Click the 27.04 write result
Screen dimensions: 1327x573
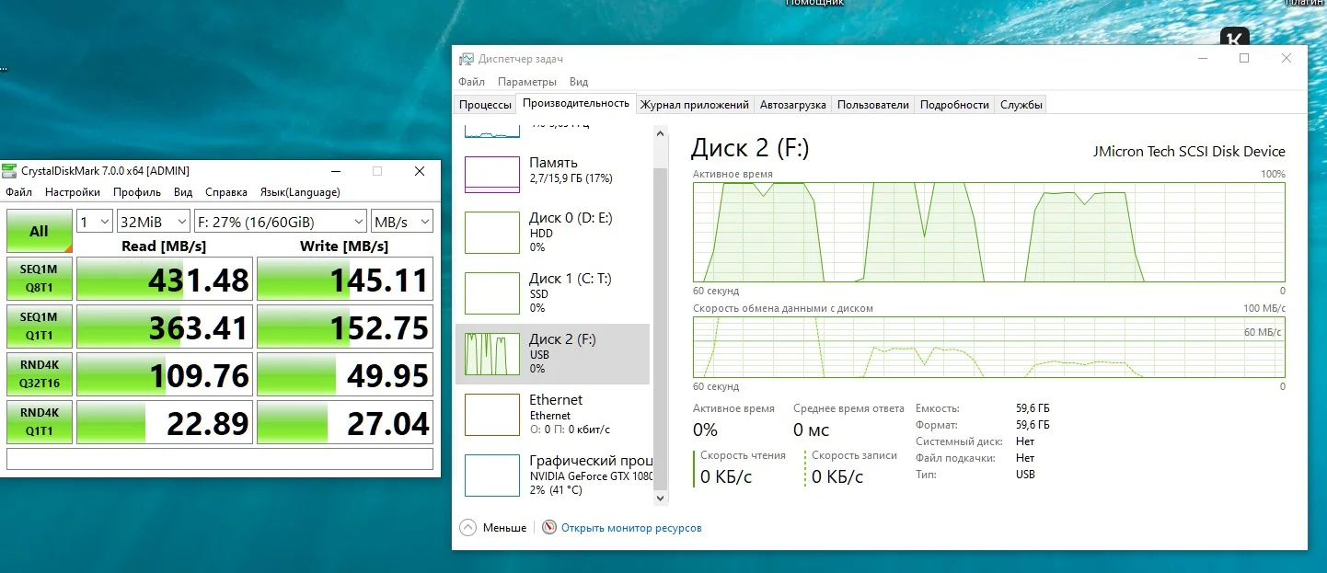344,423
